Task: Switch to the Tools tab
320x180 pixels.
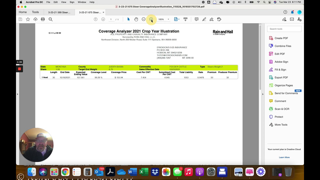Action: coord(35,12)
